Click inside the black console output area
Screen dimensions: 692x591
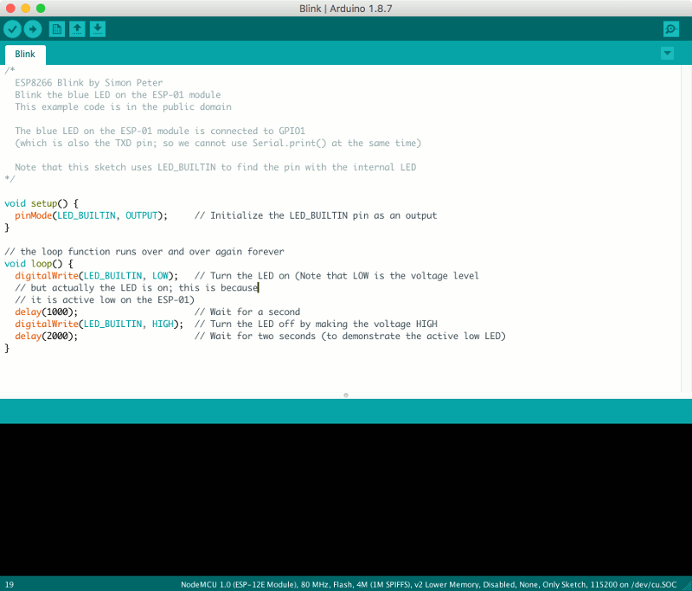pyautogui.click(x=346, y=493)
